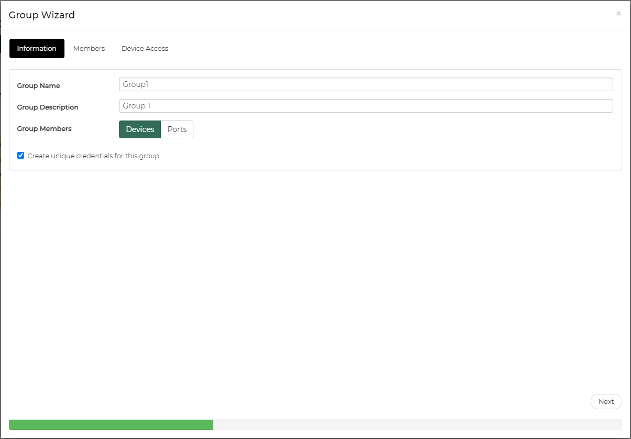Uncheck the unique credentials checkbox
631x439 pixels.
pos(21,156)
